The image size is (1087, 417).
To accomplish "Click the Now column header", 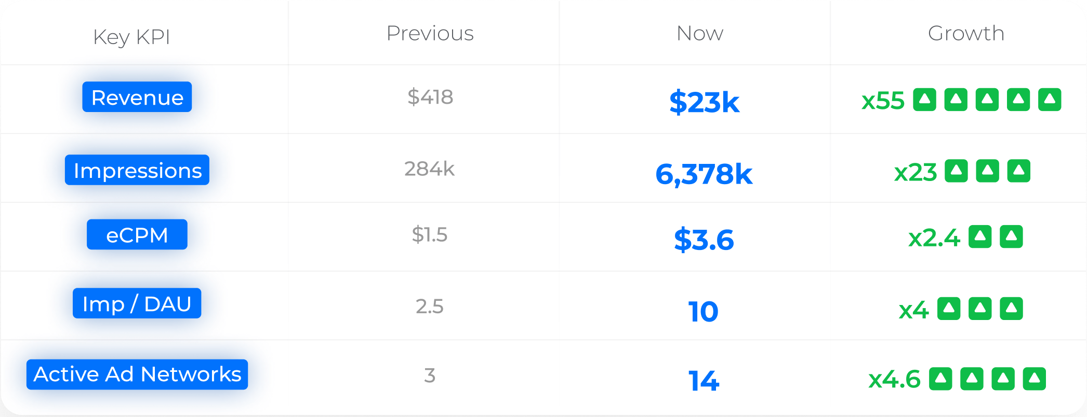I will tap(700, 33).
